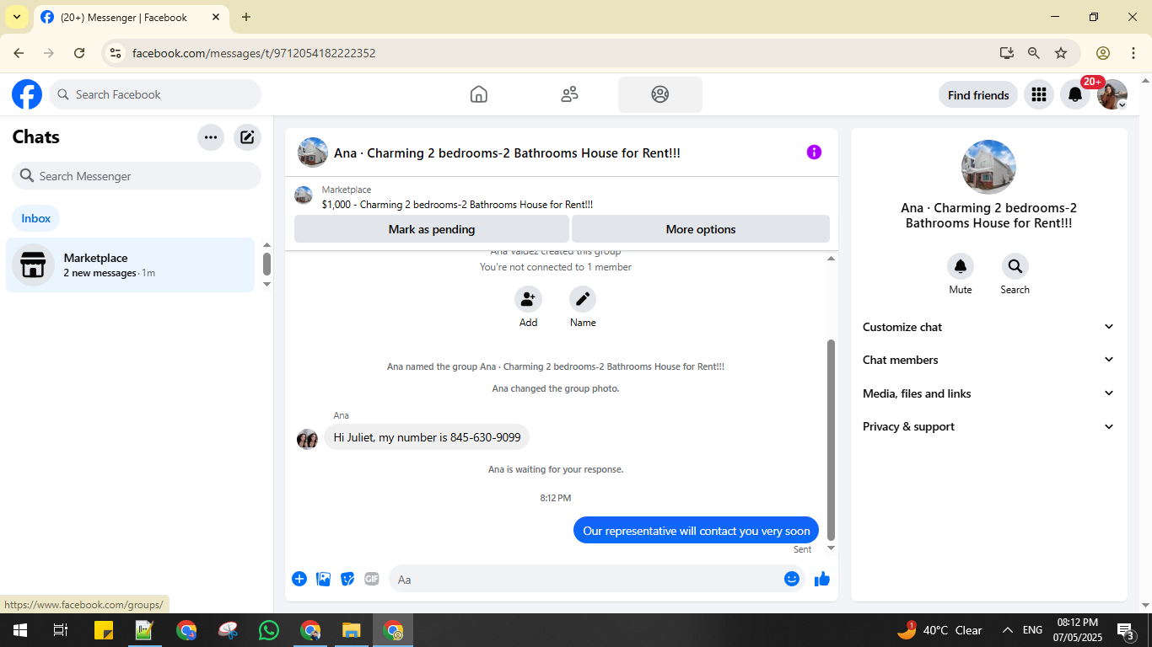Open the emoji picker in message box
The width and height of the screenshot is (1152, 647).
click(x=791, y=579)
